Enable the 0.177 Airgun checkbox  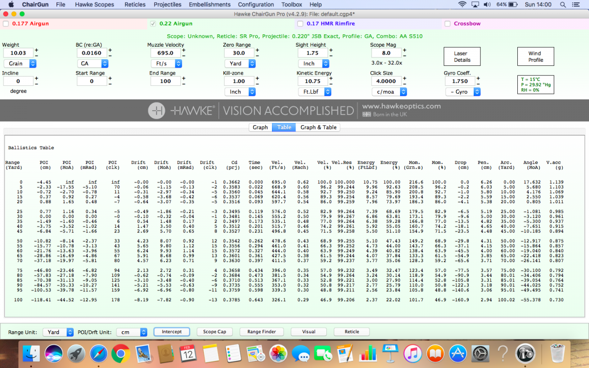point(5,24)
